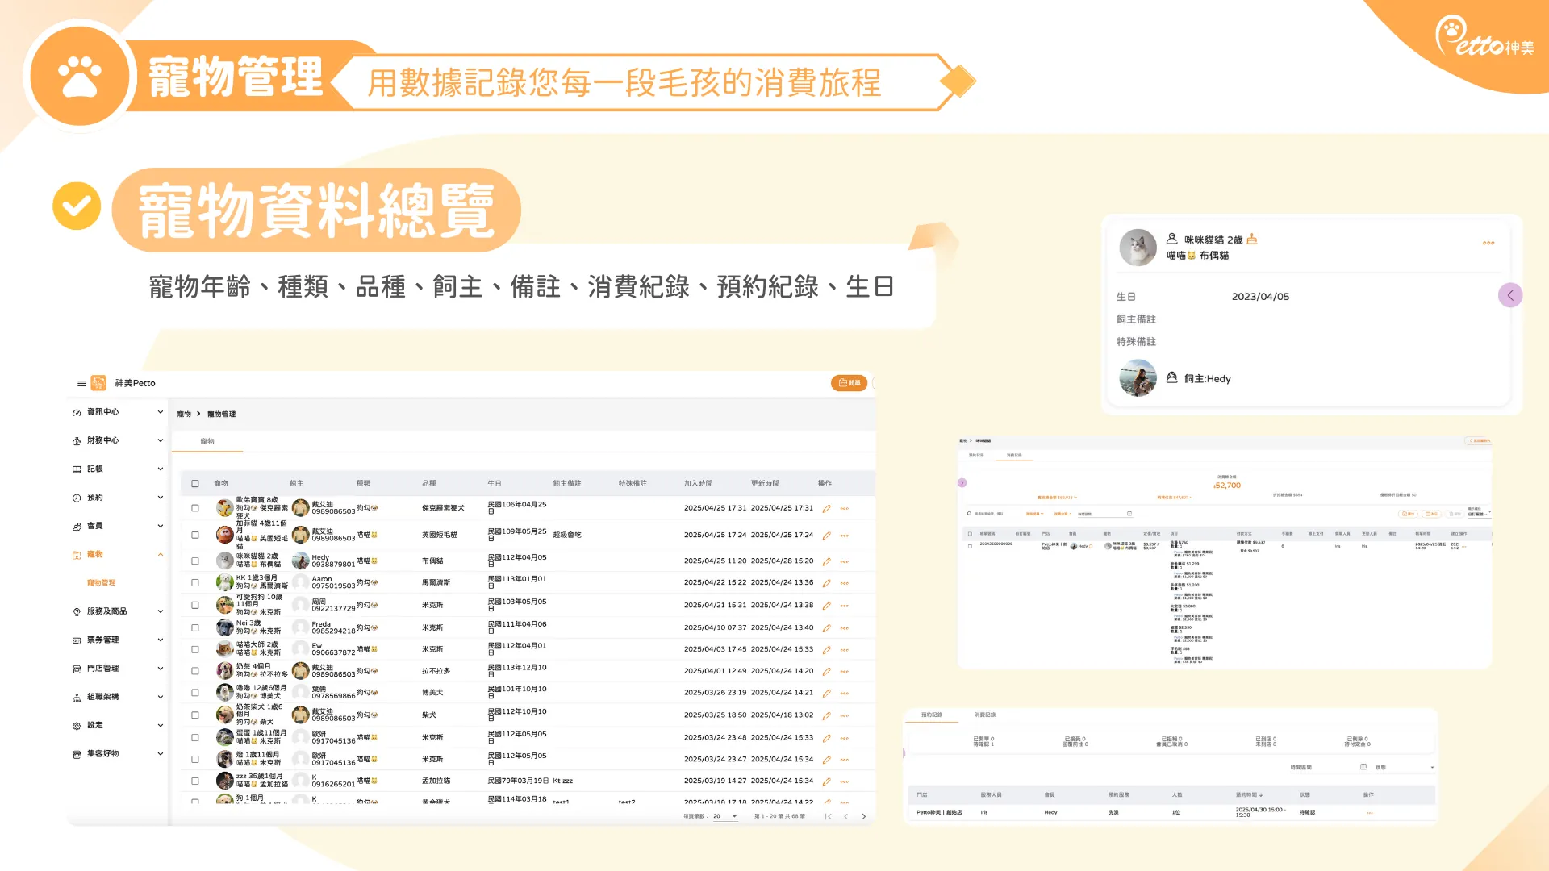The width and height of the screenshot is (1549, 871).
Task: Select the 寵物 tab above the table
Action: coord(207,442)
